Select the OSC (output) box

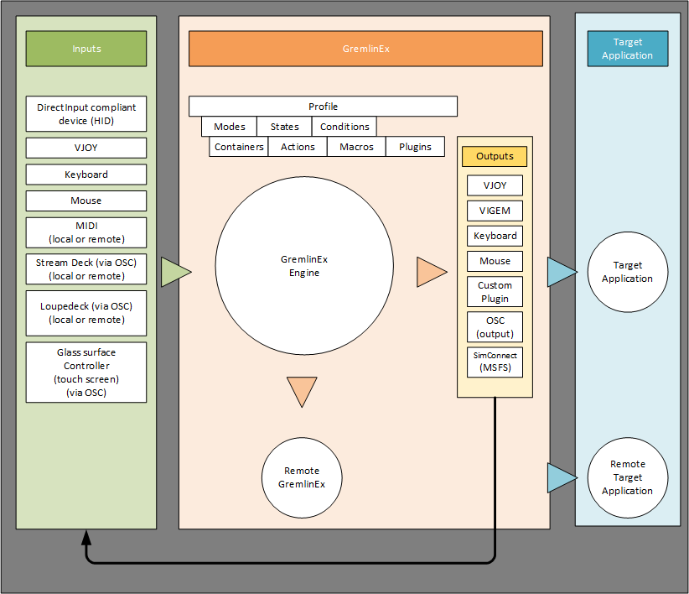pos(495,327)
